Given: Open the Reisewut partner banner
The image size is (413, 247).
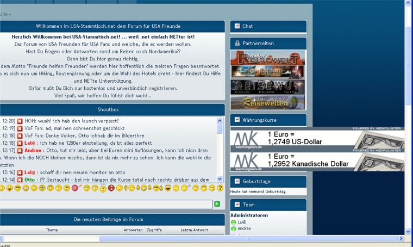Looking at the screenshot, I should [267, 87].
